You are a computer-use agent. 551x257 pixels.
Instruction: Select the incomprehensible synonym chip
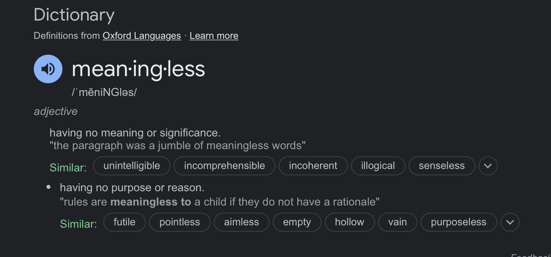pos(225,166)
